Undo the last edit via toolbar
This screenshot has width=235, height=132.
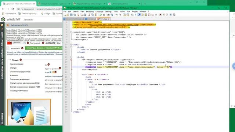101,15
